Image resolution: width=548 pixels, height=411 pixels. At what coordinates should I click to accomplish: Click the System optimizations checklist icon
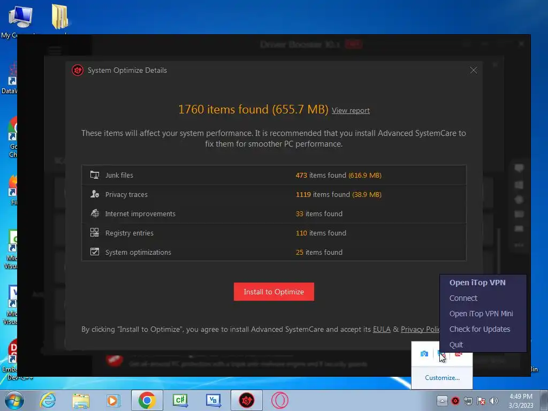coord(95,252)
